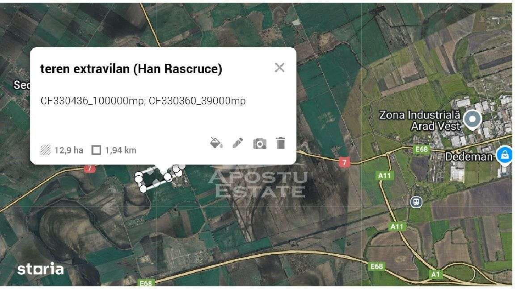Click the hatched 12,9 ha area icon

(45, 150)
